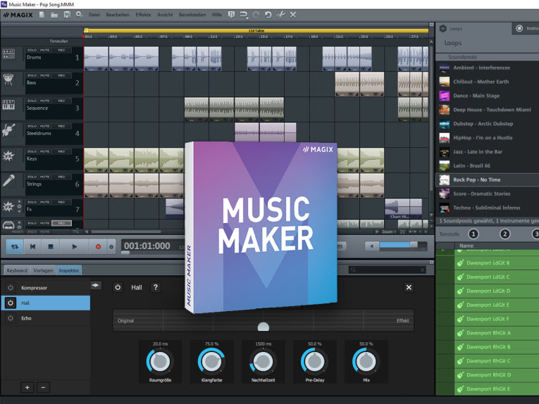
Task: Toggle power for the Echo effect
Action: 11,318
